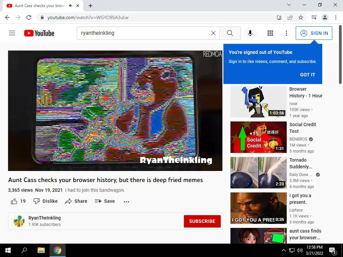Click the 3,365 views text
This screenshot has width=343, height=257.
[20, 190]
